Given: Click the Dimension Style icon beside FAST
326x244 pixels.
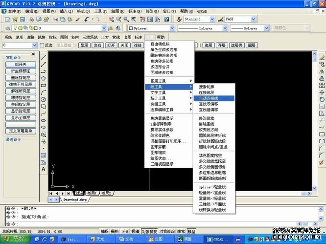Looking at the screenshot, I should tap(221, 19).
